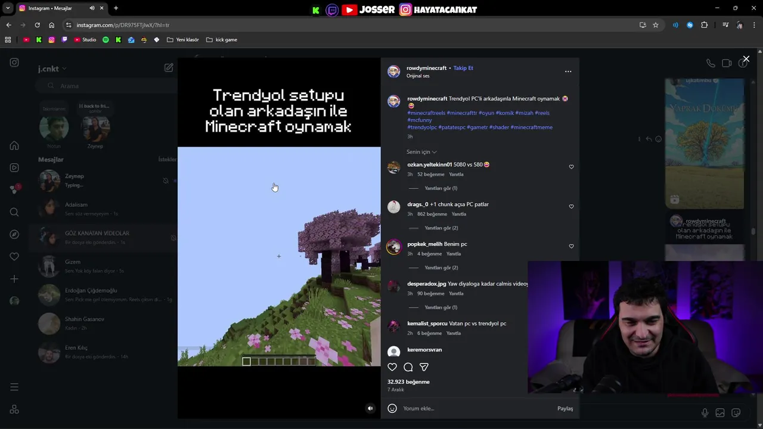This screenshot has height=429, width=763.
Task: Open the Spotify bookmark
Action: (x=106, y=40)
